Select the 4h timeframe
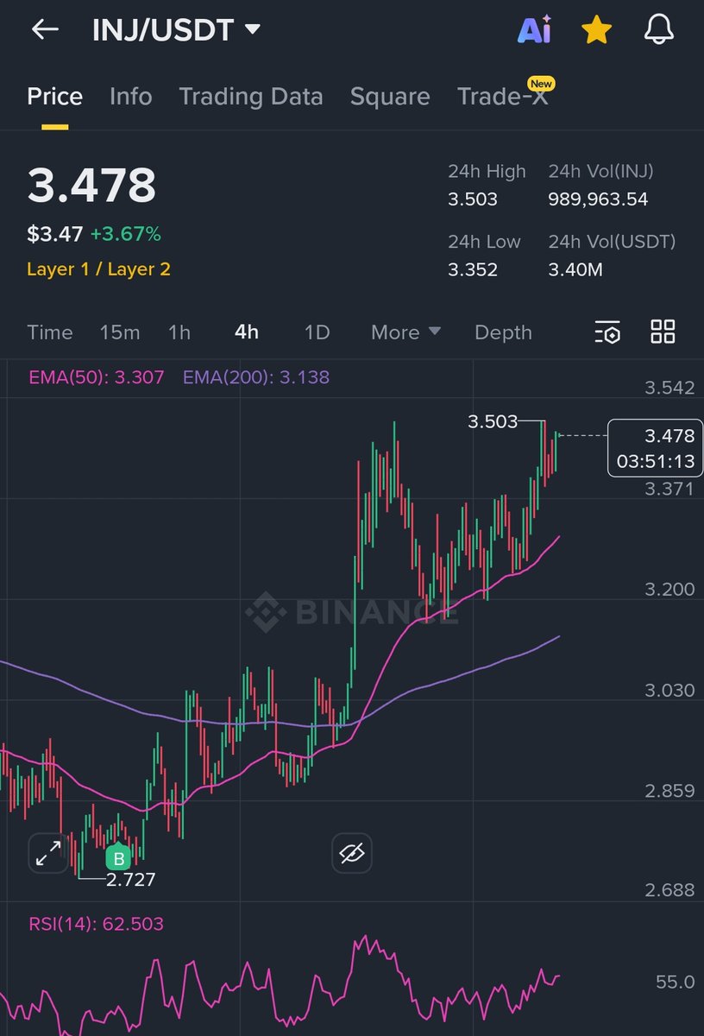704x1036 pixels. pyautogui.click(x=247, y=332)
